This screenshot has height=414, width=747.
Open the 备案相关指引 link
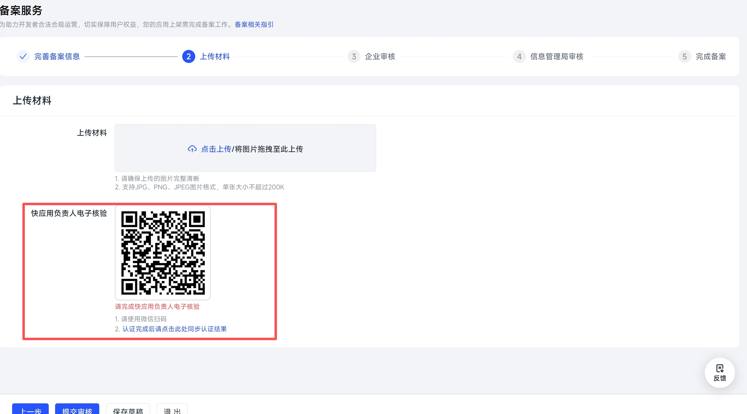click(254, 25)
